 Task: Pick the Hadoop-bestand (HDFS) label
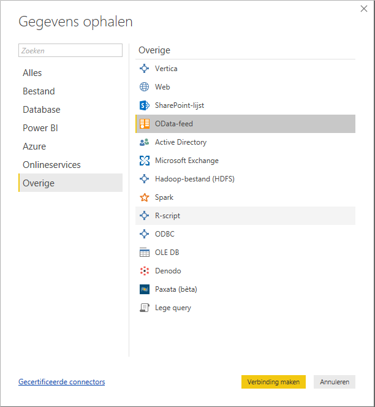(x=195, y=179)
